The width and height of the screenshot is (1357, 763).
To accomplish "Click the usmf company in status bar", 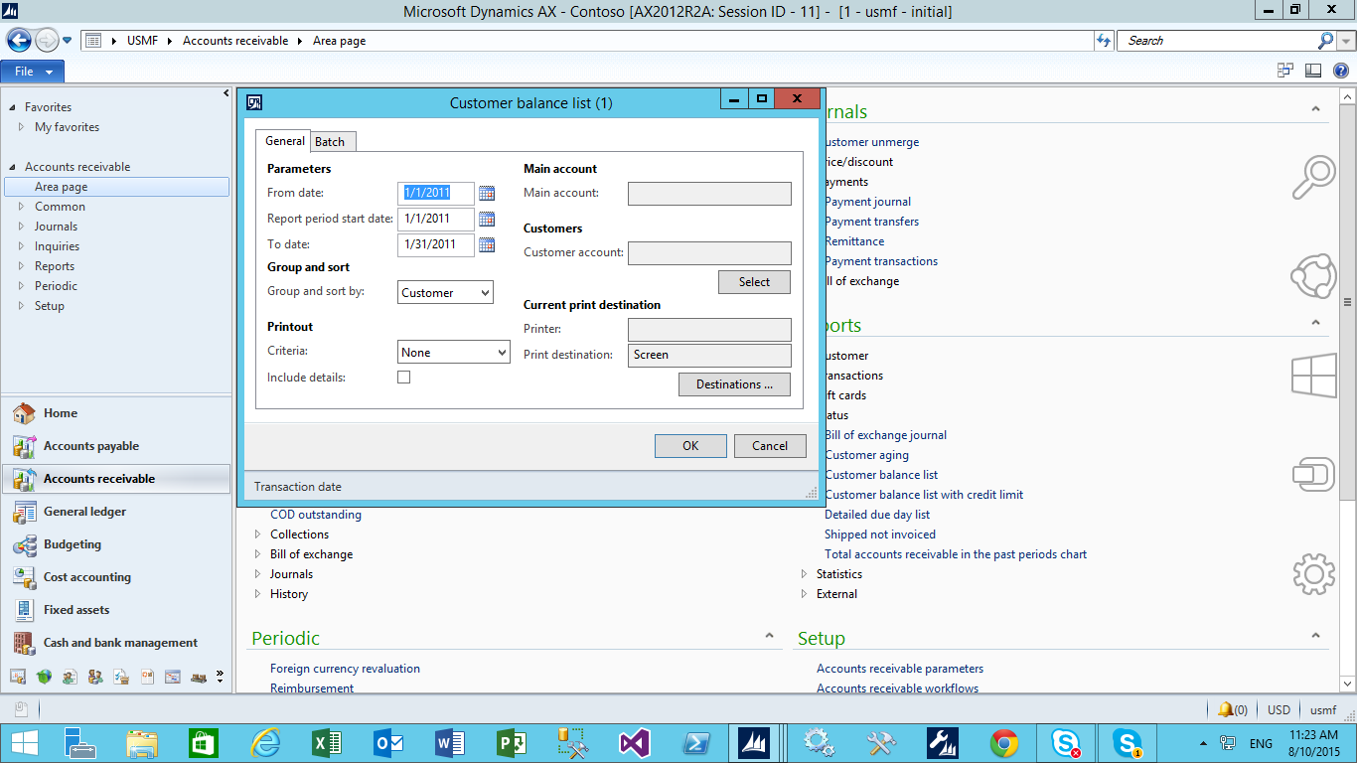I will [1323, 710].
